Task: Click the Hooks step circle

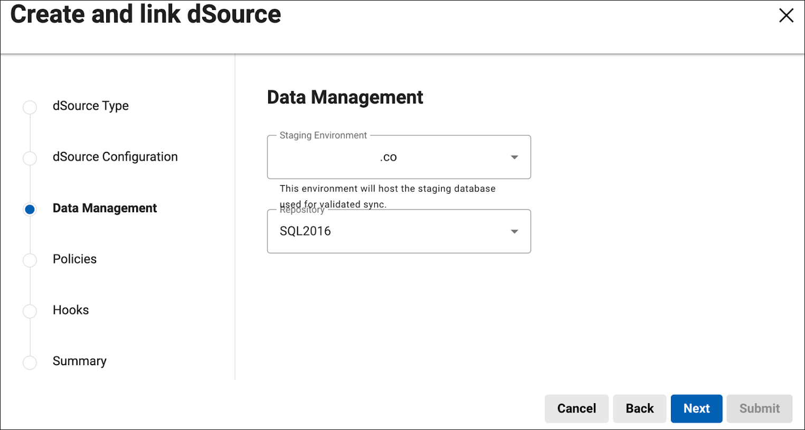Action: (x=30, y=311)
